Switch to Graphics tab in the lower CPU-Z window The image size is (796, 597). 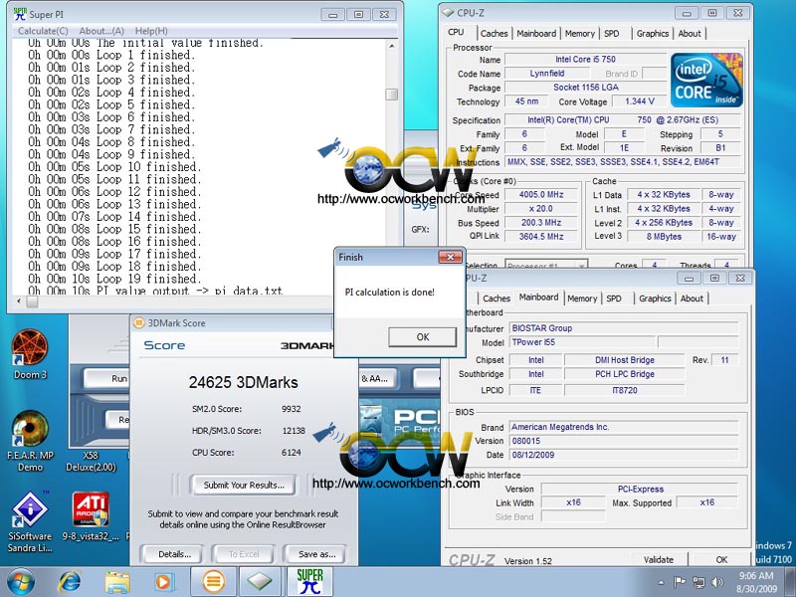coord(655,298)
